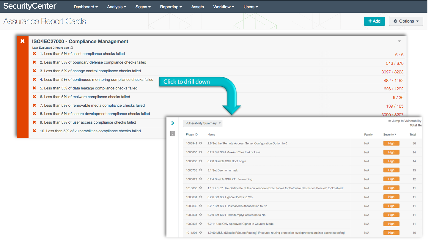Click the info icon for plugin 1000829
428x244 pixels.
point(200,179)
